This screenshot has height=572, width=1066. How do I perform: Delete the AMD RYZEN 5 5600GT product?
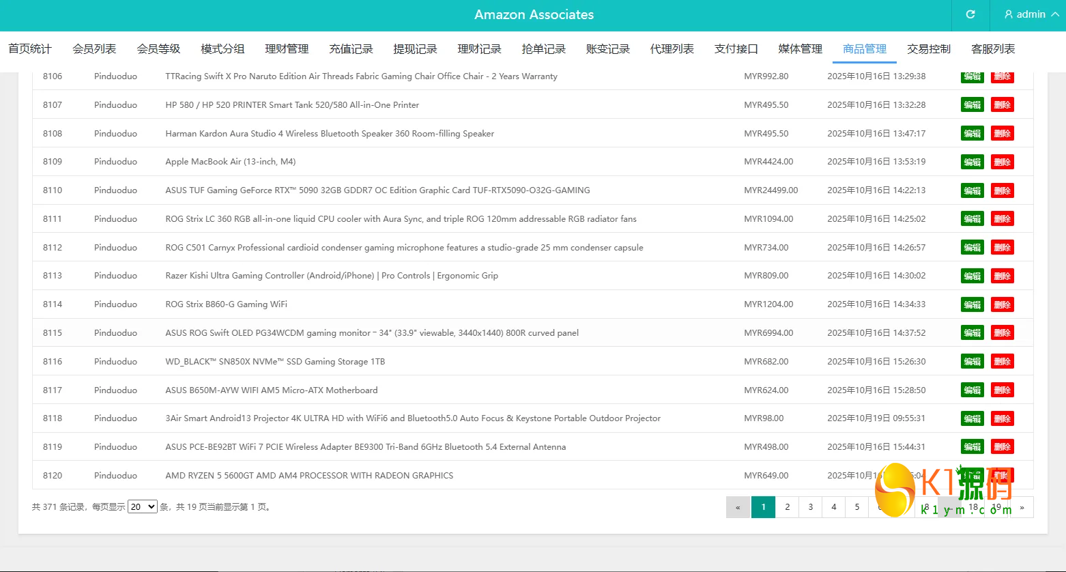coord(1003,475)
